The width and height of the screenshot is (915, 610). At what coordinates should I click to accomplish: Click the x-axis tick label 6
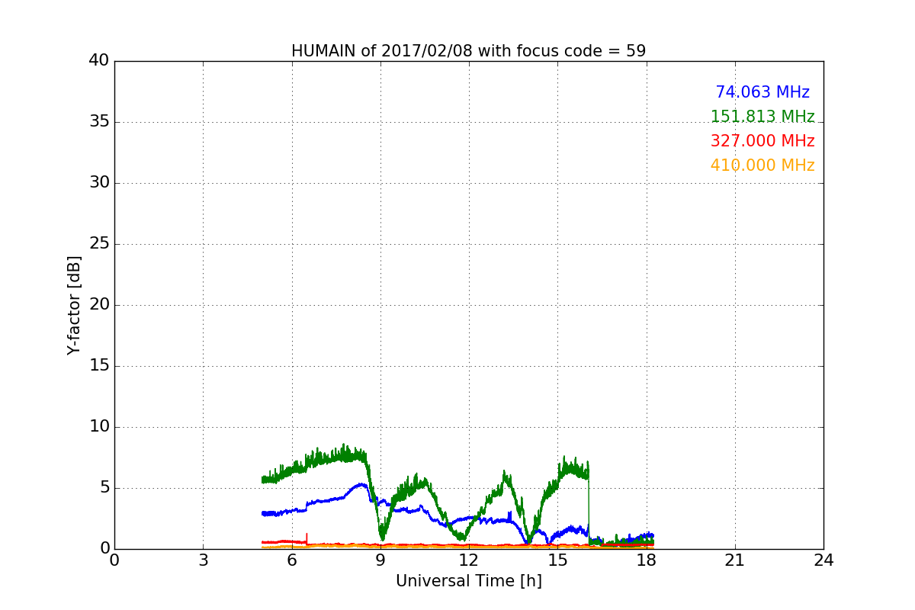coord(291,560)
